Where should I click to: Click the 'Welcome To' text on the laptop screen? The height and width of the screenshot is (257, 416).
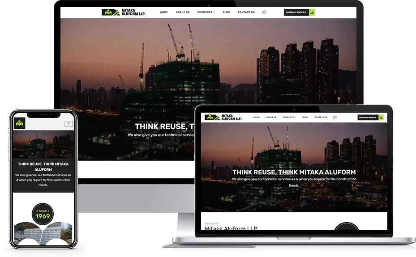212,223
